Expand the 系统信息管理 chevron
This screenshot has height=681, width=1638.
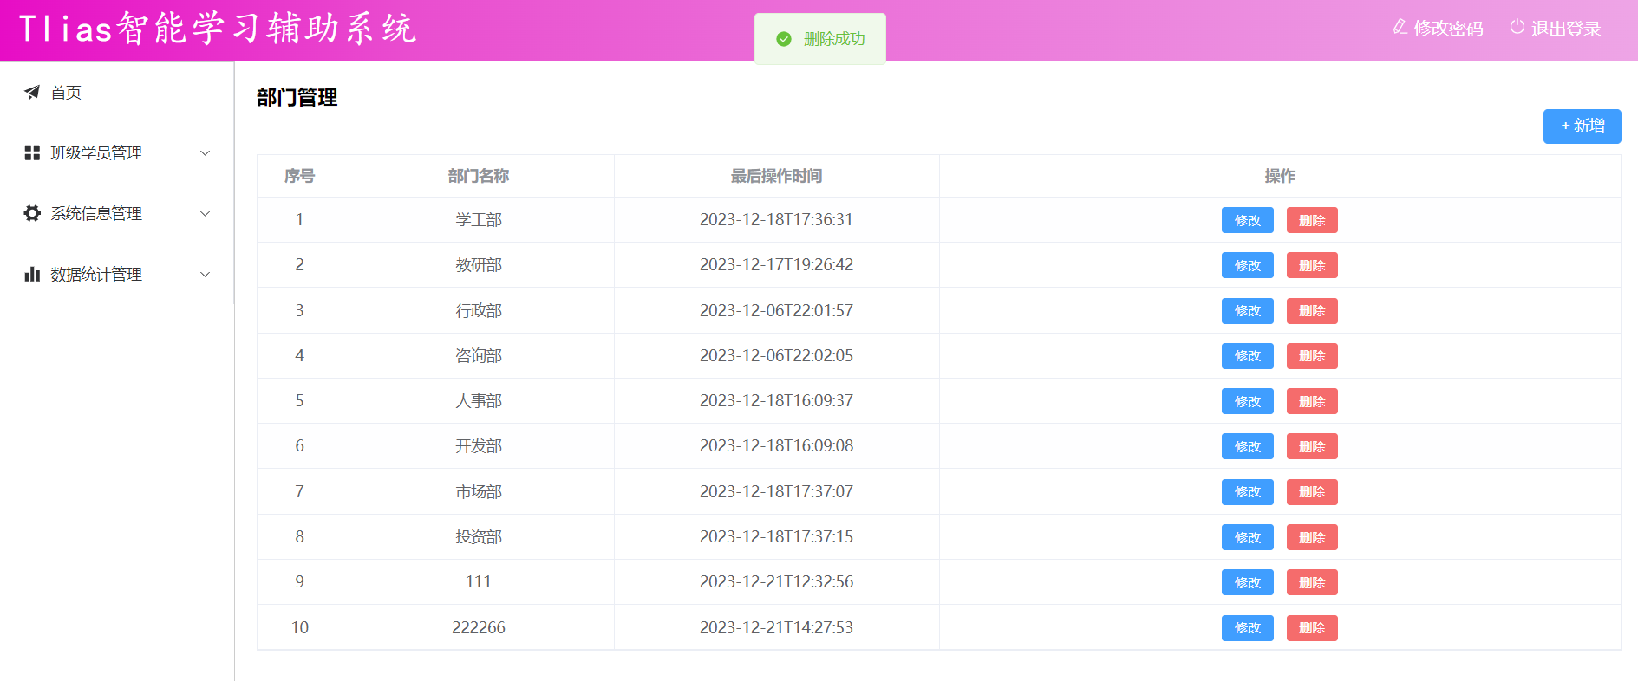206,214
